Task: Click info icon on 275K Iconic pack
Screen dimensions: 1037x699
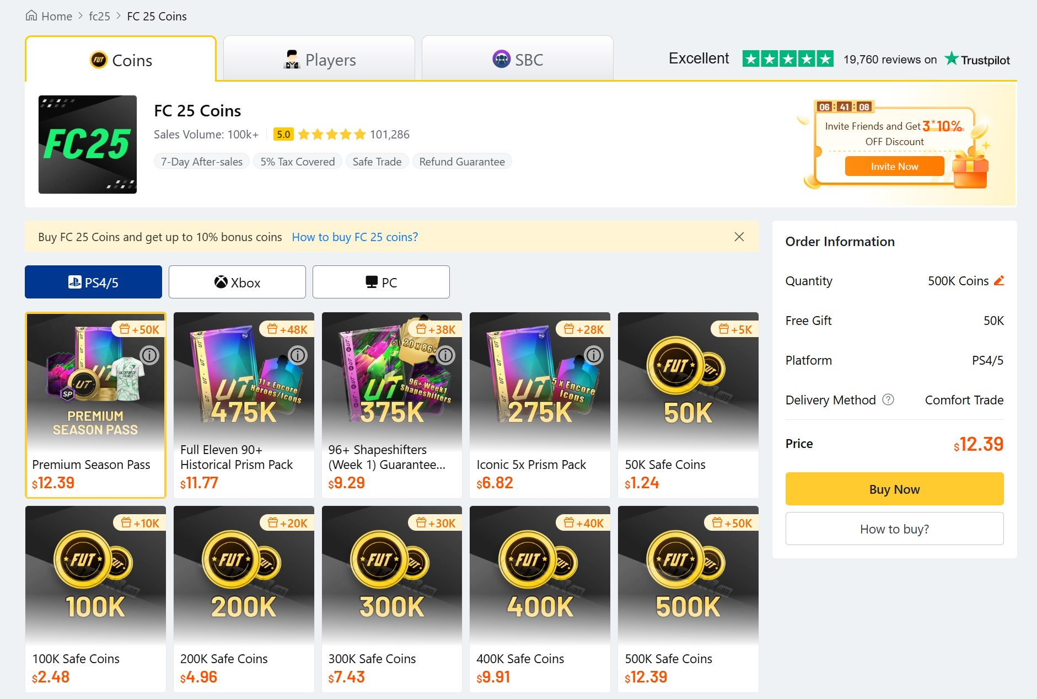Action: 594,355
